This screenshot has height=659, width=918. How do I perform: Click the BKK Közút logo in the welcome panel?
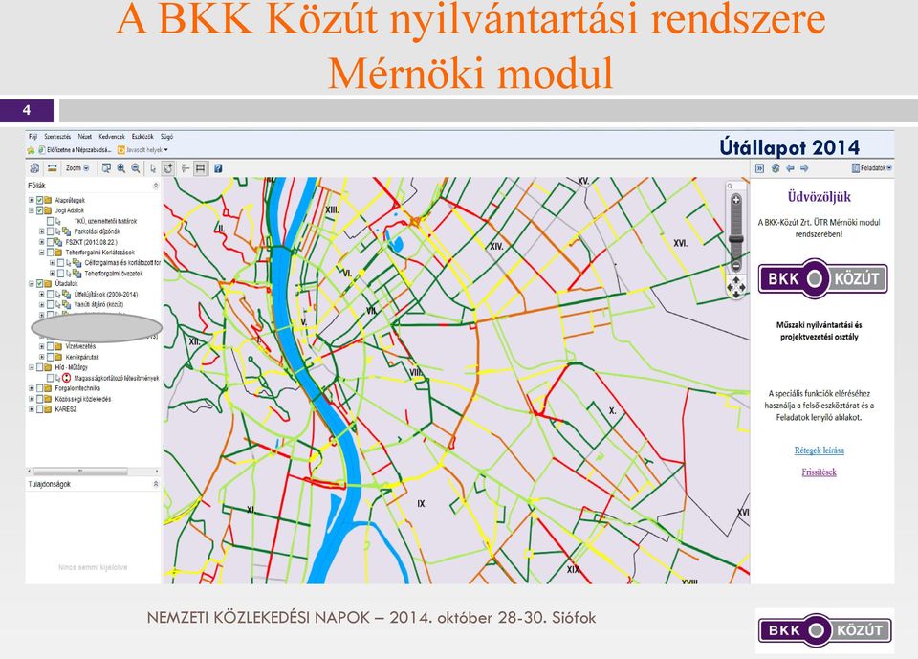822,279
